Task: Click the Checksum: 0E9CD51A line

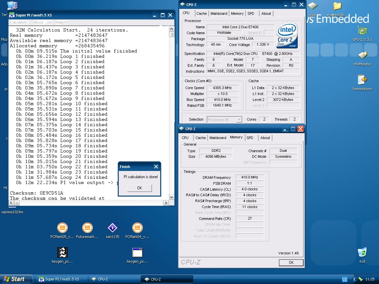Action: pos(37,193)
